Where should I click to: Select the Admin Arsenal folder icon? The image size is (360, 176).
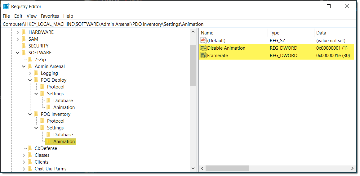click(30, 66)
